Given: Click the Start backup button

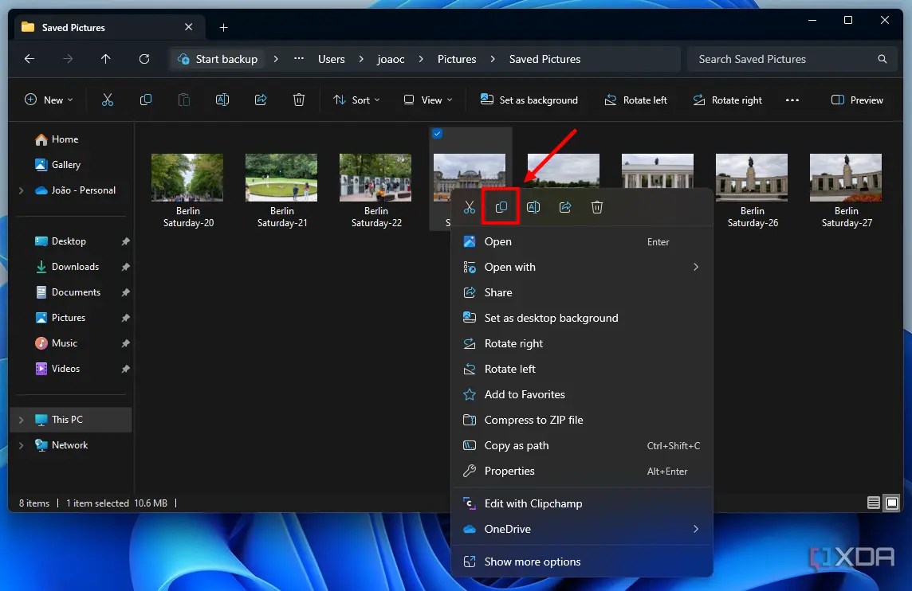Looking at the screenshot, I should (x=217, y=58).
